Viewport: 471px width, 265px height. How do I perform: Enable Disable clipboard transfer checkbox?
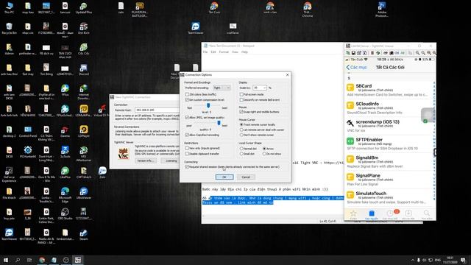click(187, 154)
